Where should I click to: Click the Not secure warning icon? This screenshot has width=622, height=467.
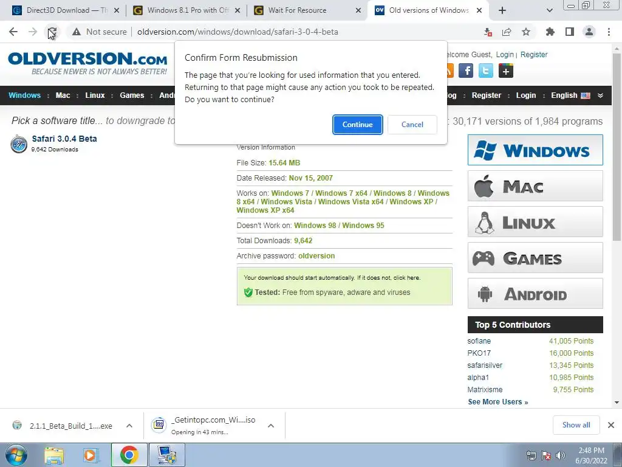pos(76,32)
